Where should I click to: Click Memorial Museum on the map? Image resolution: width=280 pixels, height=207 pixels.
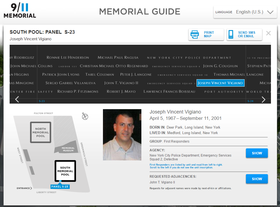pos(68,149)
